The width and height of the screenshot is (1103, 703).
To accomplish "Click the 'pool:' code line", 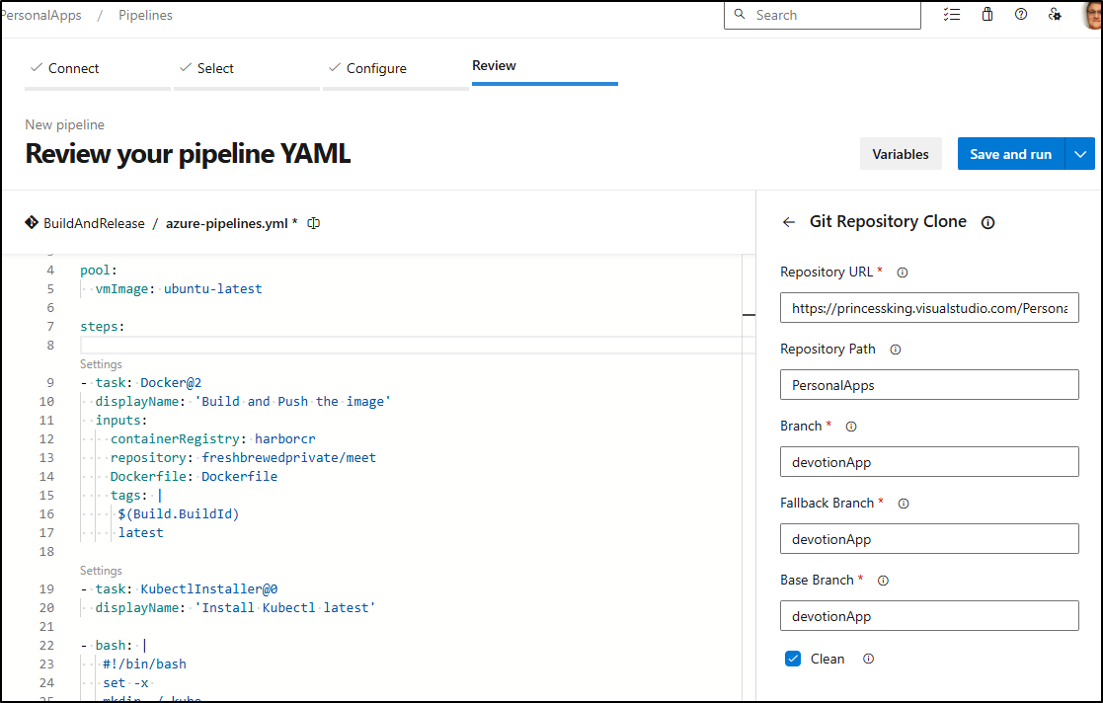I will (99, 271).
